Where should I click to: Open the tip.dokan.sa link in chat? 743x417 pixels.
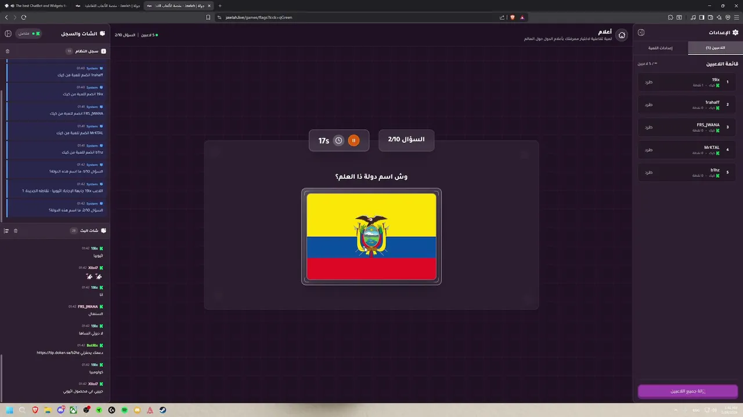pyautogui.click(x=57, y=353)
